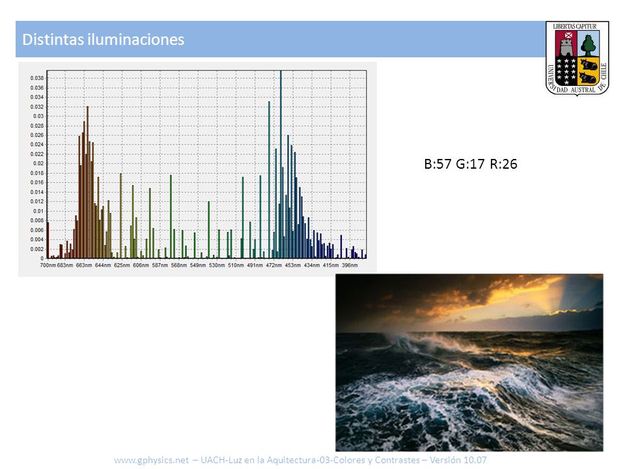This screenshot has height=469, width=625.
Task: Click the '644nm' x-axis label
Action: [103, 265]
